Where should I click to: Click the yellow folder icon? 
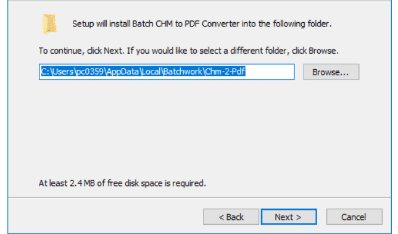tap(50, 25)
